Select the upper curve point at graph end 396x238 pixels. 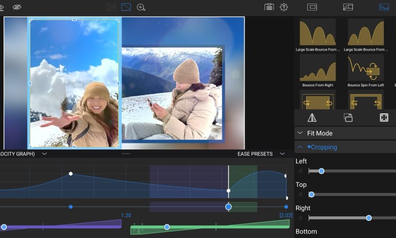pyautogui.click(x=286, y=176)
